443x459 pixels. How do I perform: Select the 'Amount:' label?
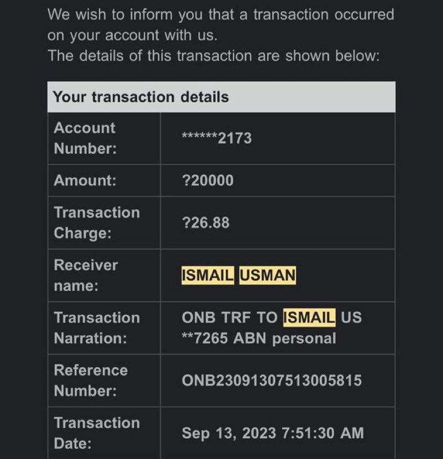[x=85, y=180]
